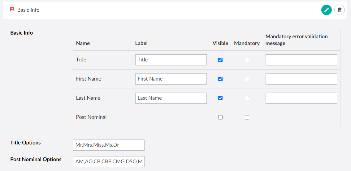Click the Basic Info section header title
Viewport: 351px width, 171px height.
28,10
